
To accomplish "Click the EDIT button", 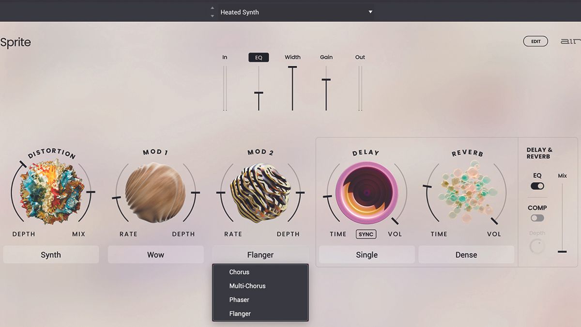I will point(535,41).
